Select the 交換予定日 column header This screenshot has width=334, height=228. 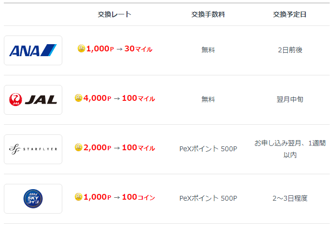[290, 14]
